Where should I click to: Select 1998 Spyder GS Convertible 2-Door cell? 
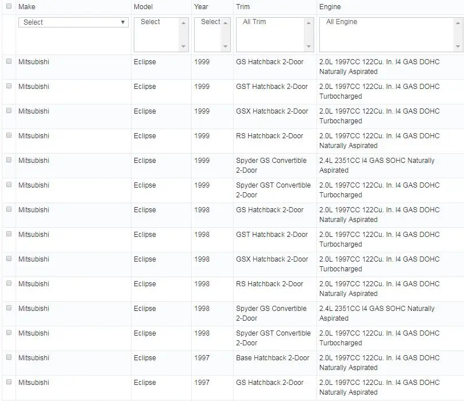tap(271, 313)
